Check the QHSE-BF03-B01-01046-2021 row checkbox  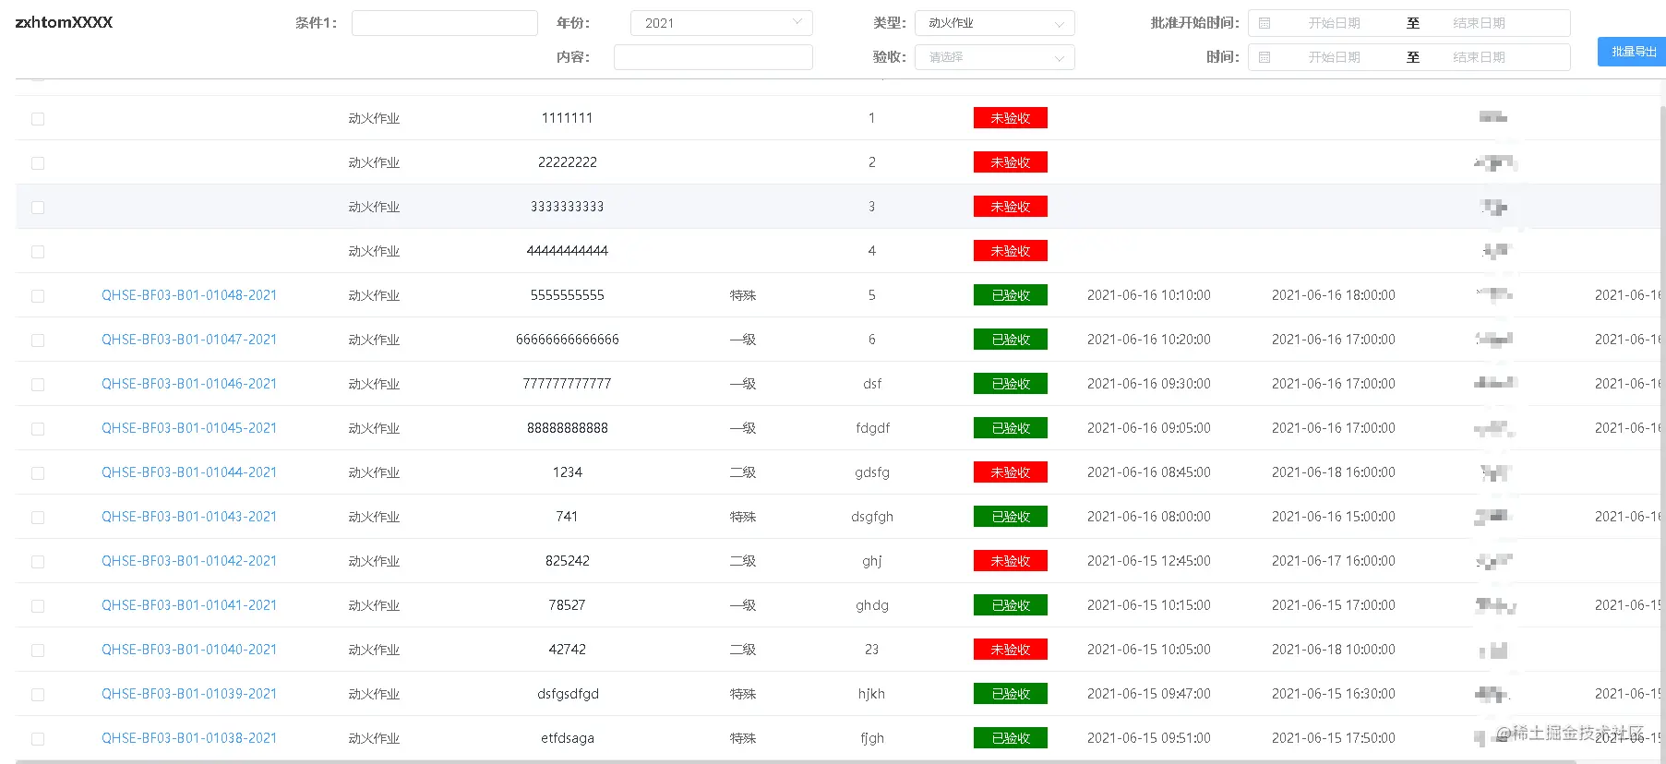pyautogui.click(x=38, y=385)
